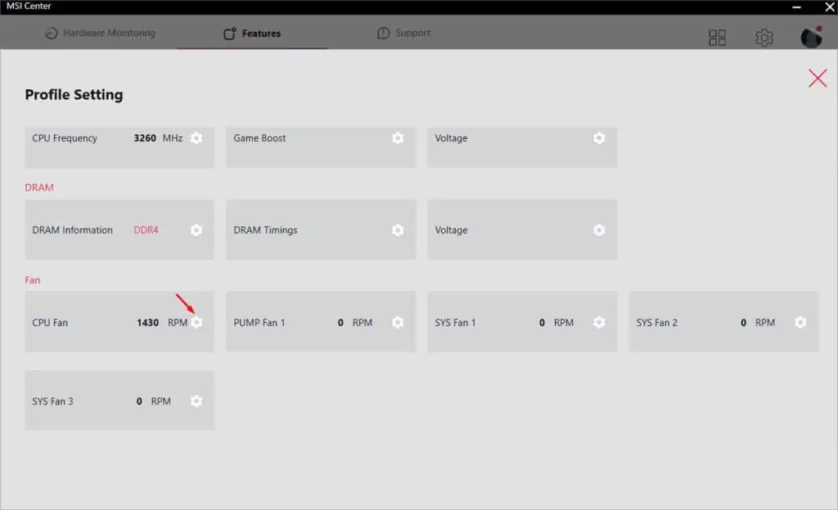838x510 pixels.
Task: Open SYS Fan 1 configuration gear
Action: (599, 322)
